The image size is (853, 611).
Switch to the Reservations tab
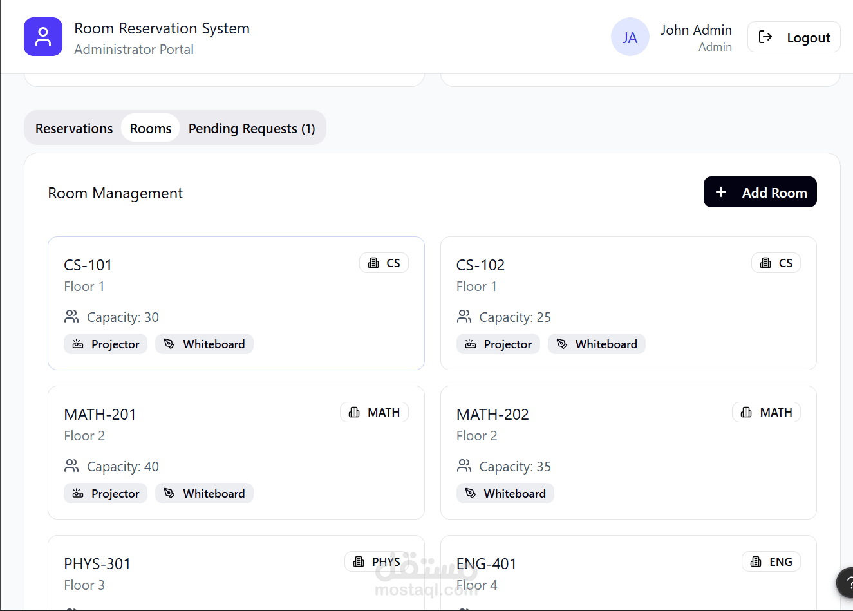[x=74, y=128]
